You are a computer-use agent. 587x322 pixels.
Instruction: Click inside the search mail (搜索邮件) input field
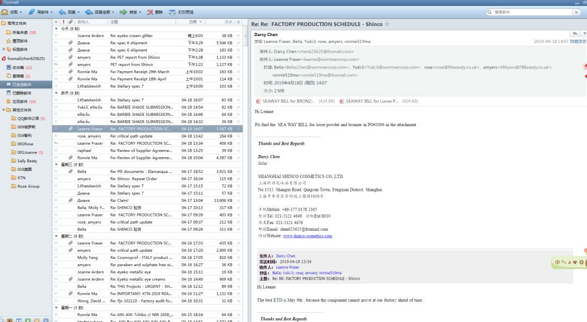[x=533, y=12]
